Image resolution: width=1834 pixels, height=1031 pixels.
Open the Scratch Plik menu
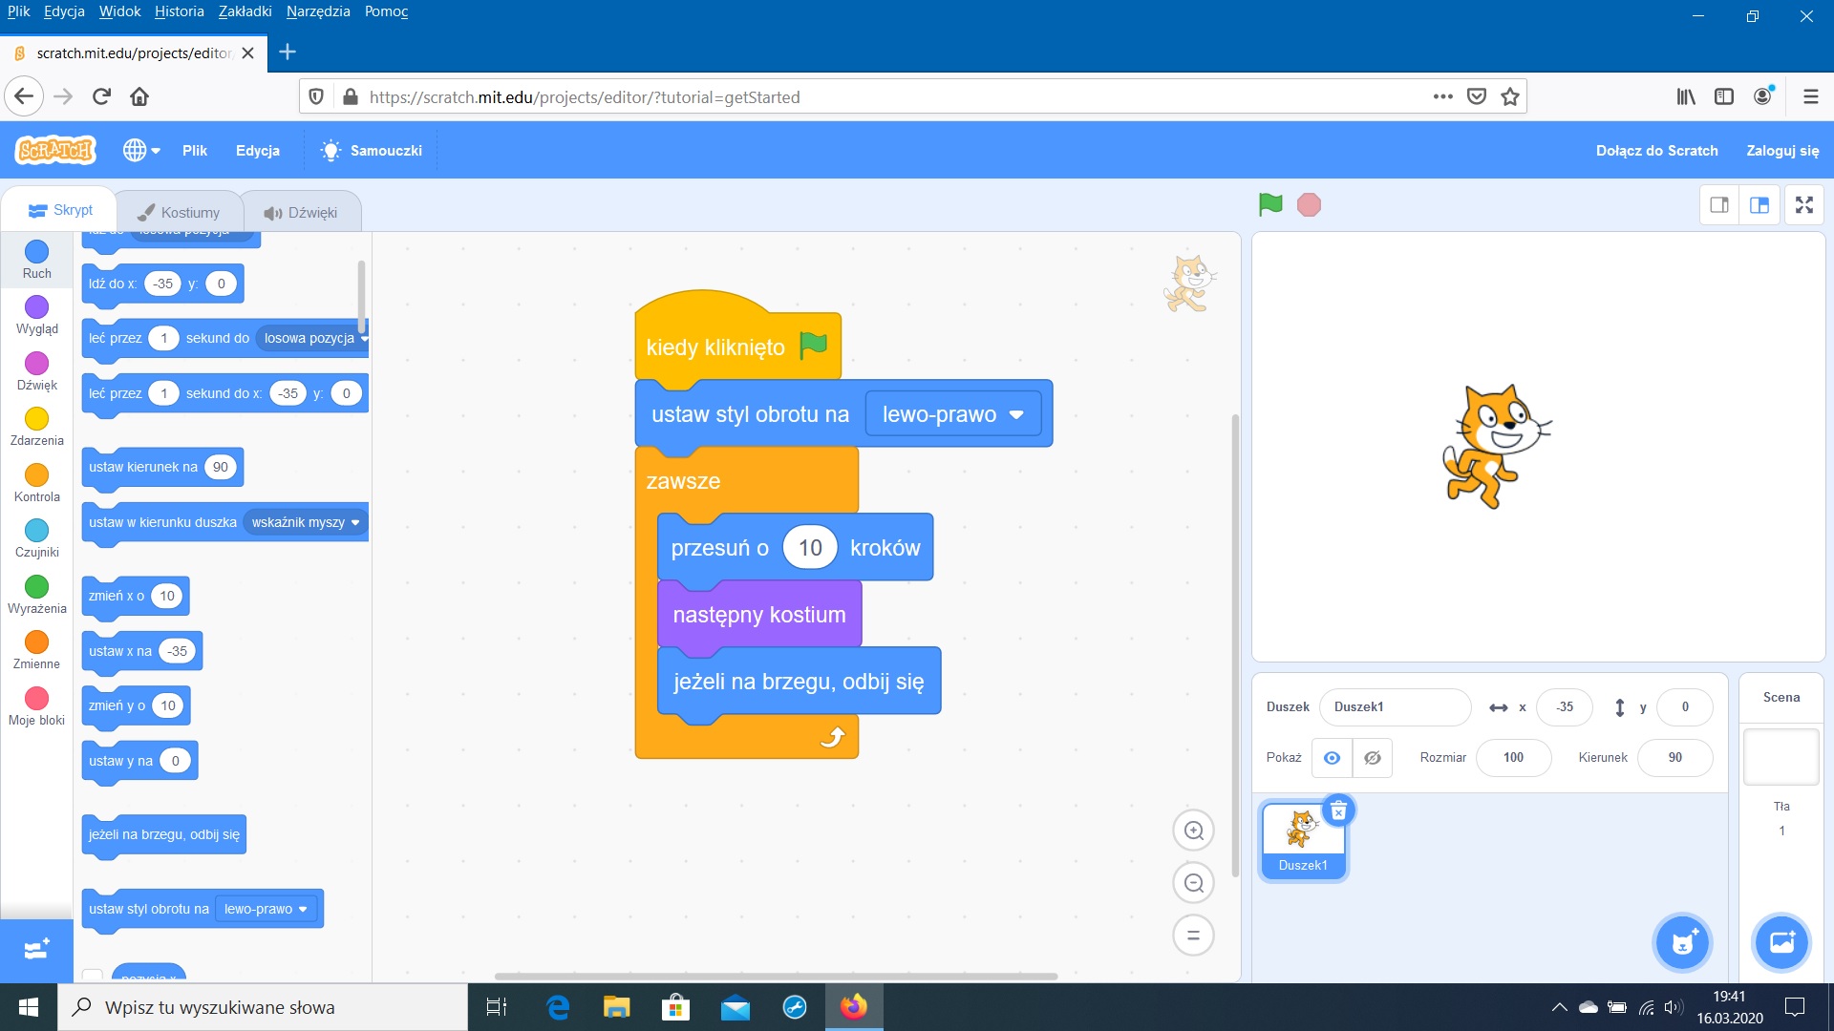click(x=195, y=150)
